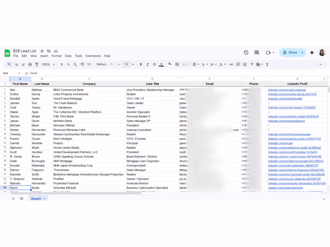Format as percent
This screenshot has width=330, height=247.
(x=68, y=64)
